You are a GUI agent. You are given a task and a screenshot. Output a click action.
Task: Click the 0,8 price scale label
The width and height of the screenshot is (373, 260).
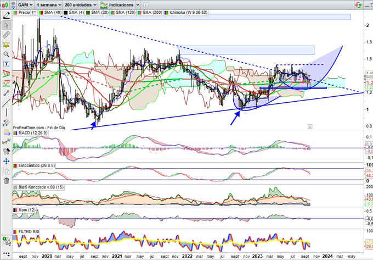369,126
